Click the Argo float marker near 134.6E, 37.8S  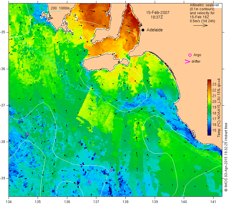27,134
